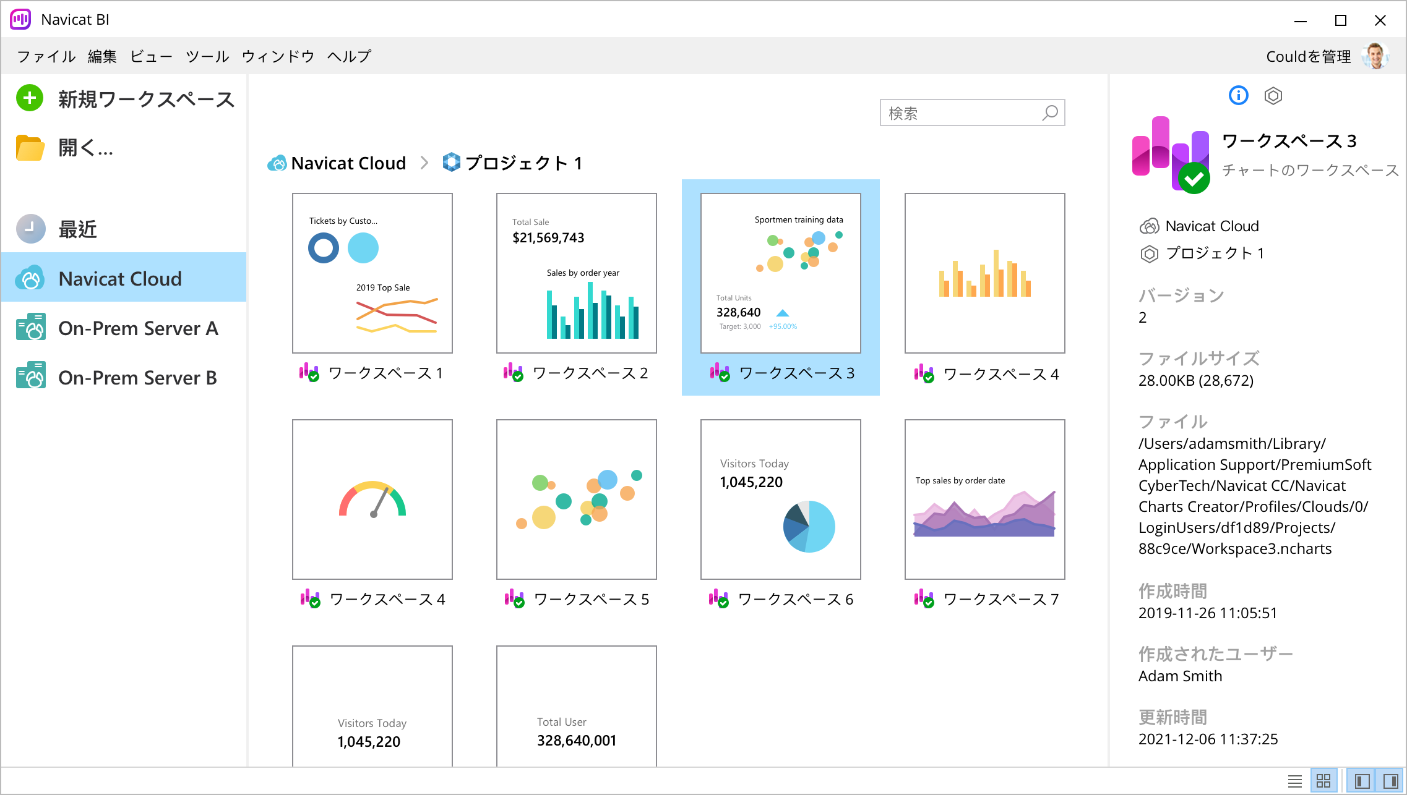Open the ファイル menu

(x=46, y=56)
